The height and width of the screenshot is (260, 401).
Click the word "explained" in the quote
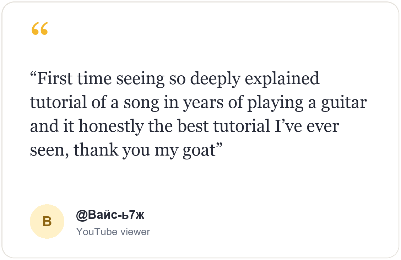282,79
